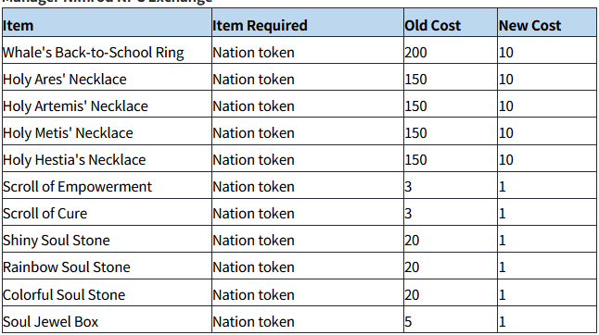
Task: Click the Item Required column header
Action: 308,23
